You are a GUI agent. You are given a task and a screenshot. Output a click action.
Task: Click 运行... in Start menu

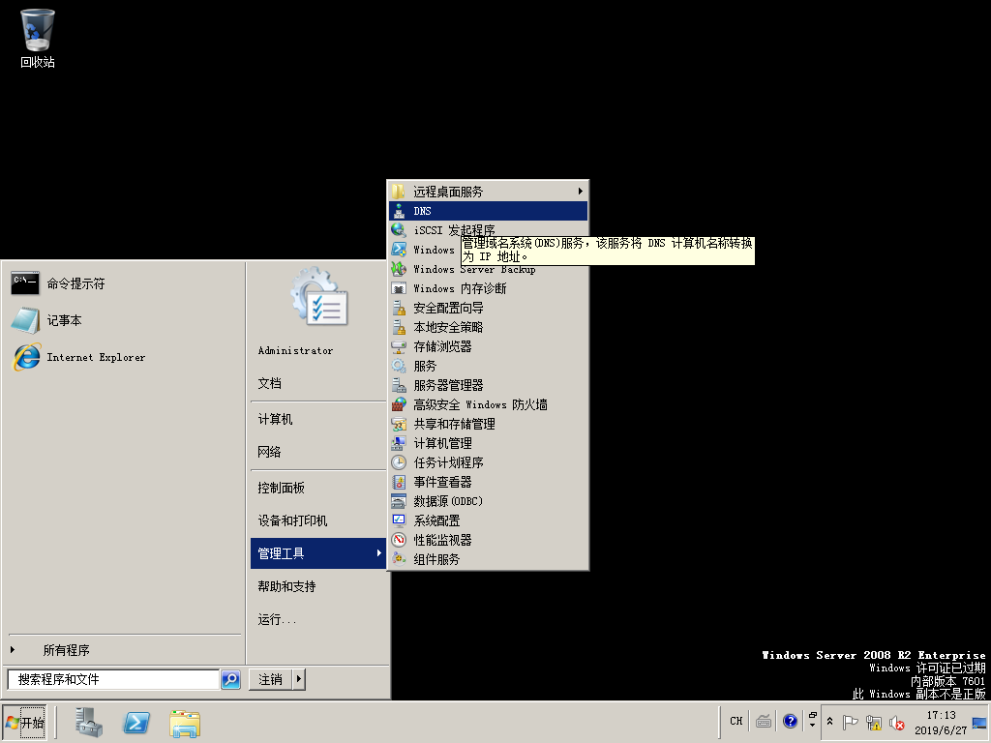pos(277,619)
